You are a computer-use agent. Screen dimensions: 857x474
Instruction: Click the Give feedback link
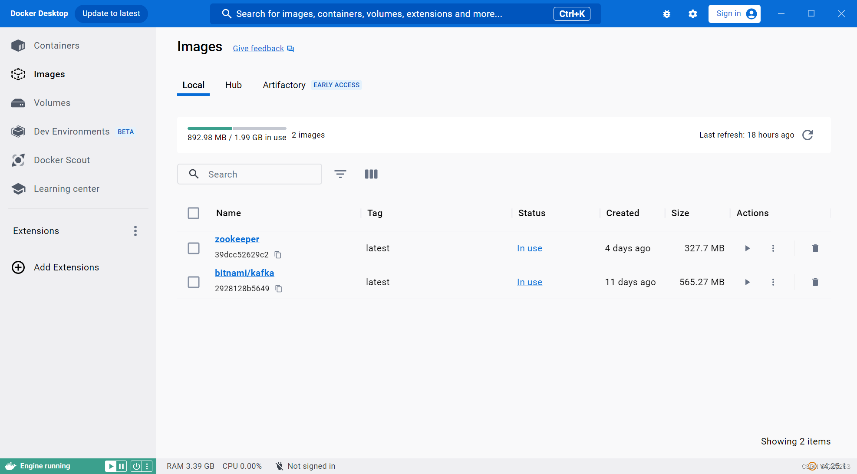click(x=258, y=48)
